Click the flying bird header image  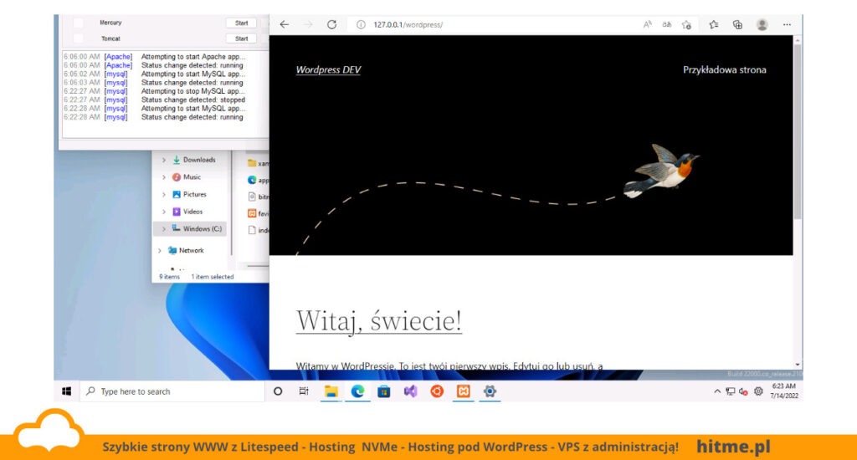pos(661,171)
